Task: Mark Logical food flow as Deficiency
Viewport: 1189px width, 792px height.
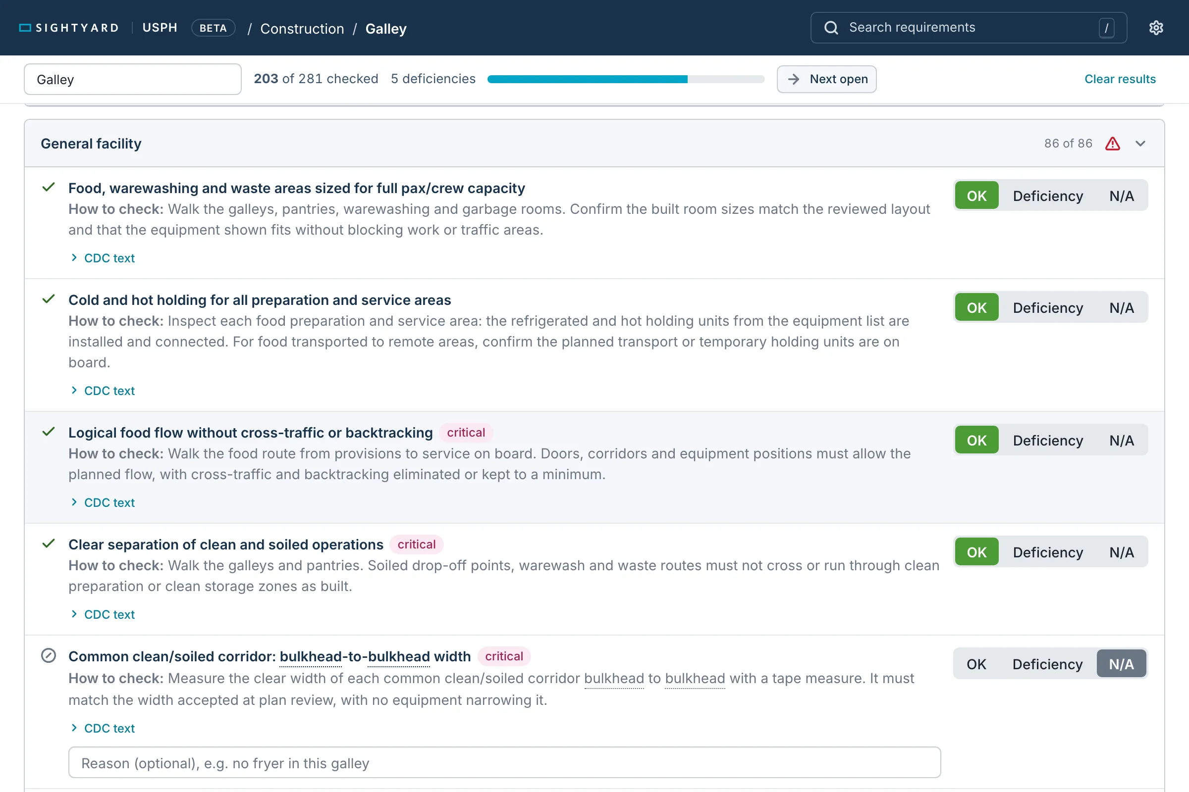Action: pos(1048,440)
